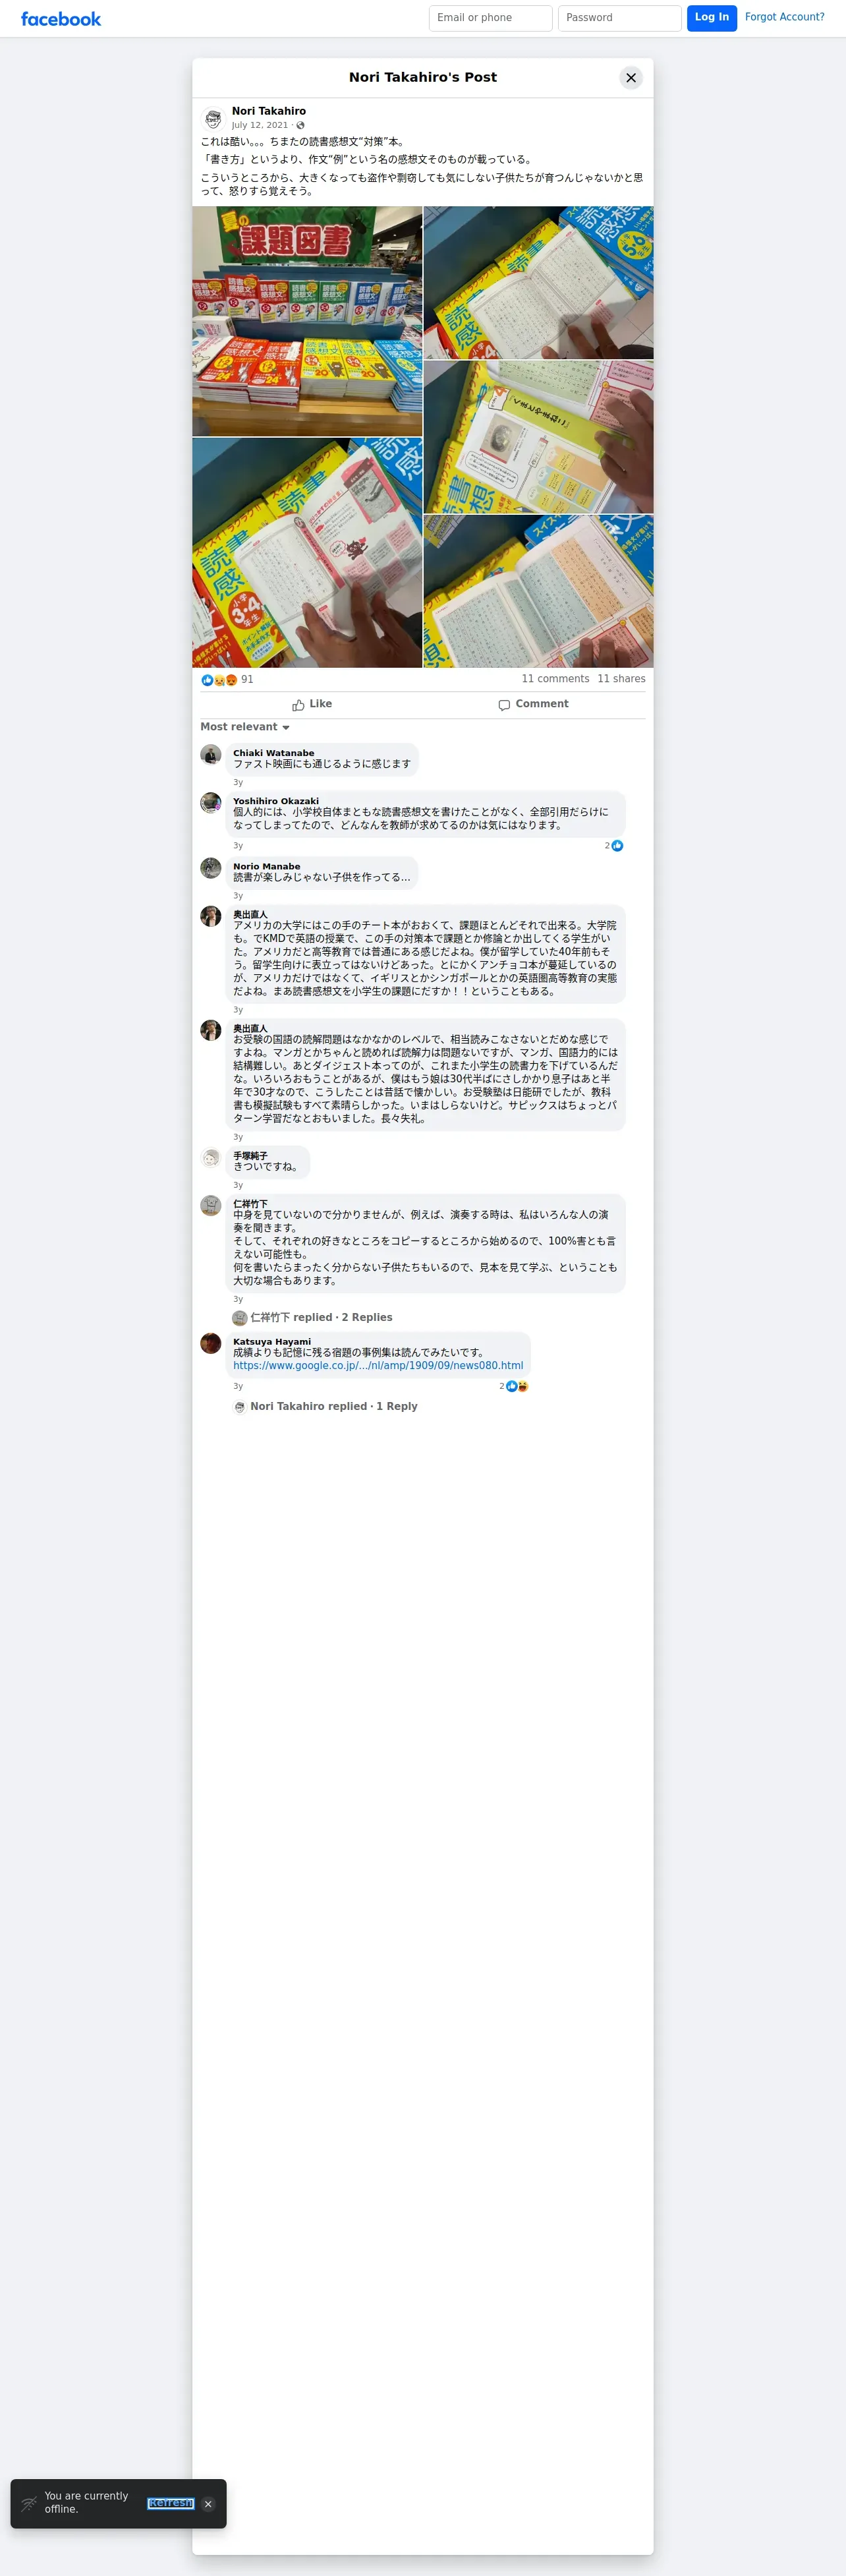Viewport: 846px width, 2576px height.
Task: Expand 仁祥竹下's 2 Replies thread
Action: pos(321,1318)
